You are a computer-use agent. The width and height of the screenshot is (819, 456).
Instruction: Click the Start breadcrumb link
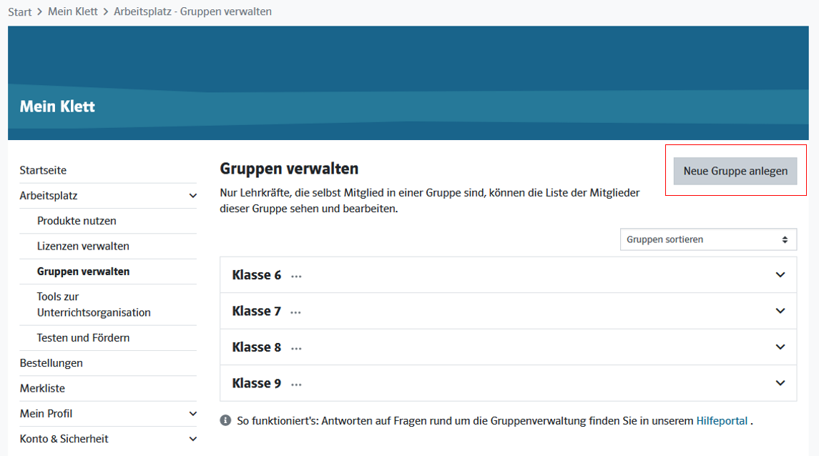point(20,12)
